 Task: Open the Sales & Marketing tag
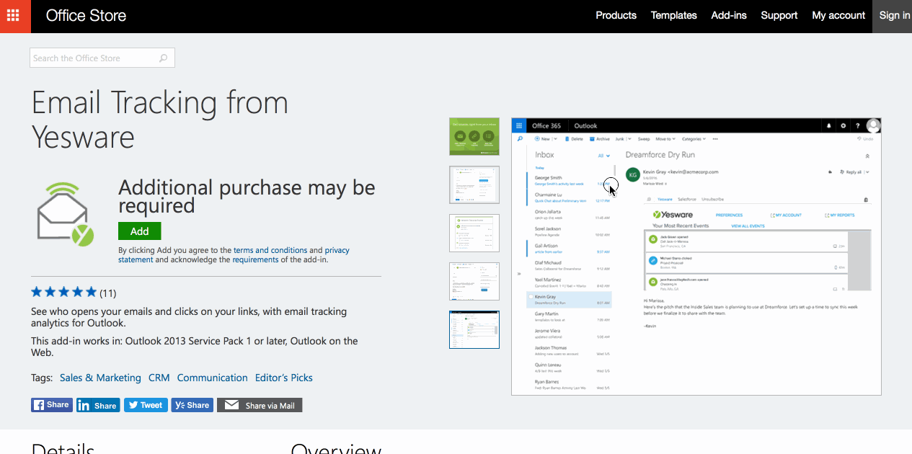coord(100,378)
